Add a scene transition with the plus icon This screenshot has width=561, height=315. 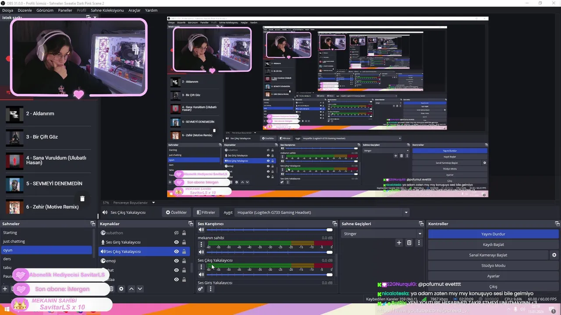[399, 242]
